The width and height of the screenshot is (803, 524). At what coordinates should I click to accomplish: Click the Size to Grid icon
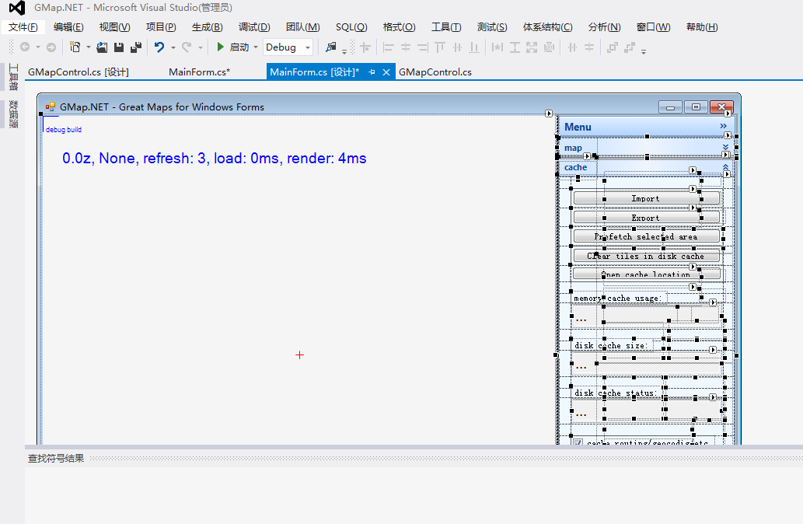[549, 47]
